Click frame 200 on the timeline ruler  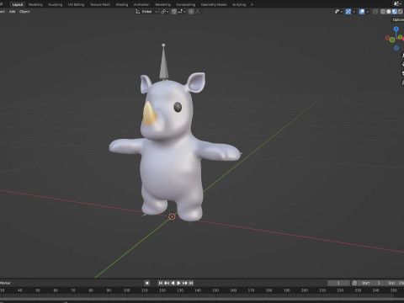[x=305, y=290]
